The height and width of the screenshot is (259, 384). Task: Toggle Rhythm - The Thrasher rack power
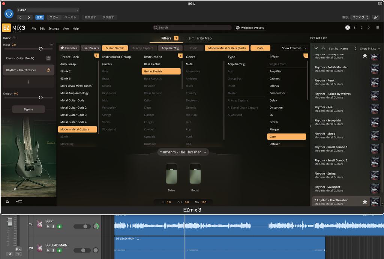click(x=48, y=70)
